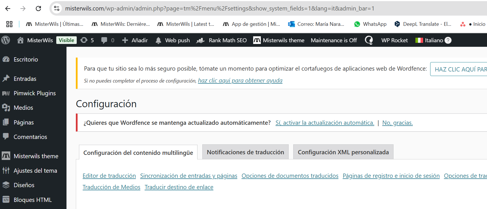Click the Comentarios speech bubble icon
This screenshot has width=487, height=209.
[x=6, y=136]
